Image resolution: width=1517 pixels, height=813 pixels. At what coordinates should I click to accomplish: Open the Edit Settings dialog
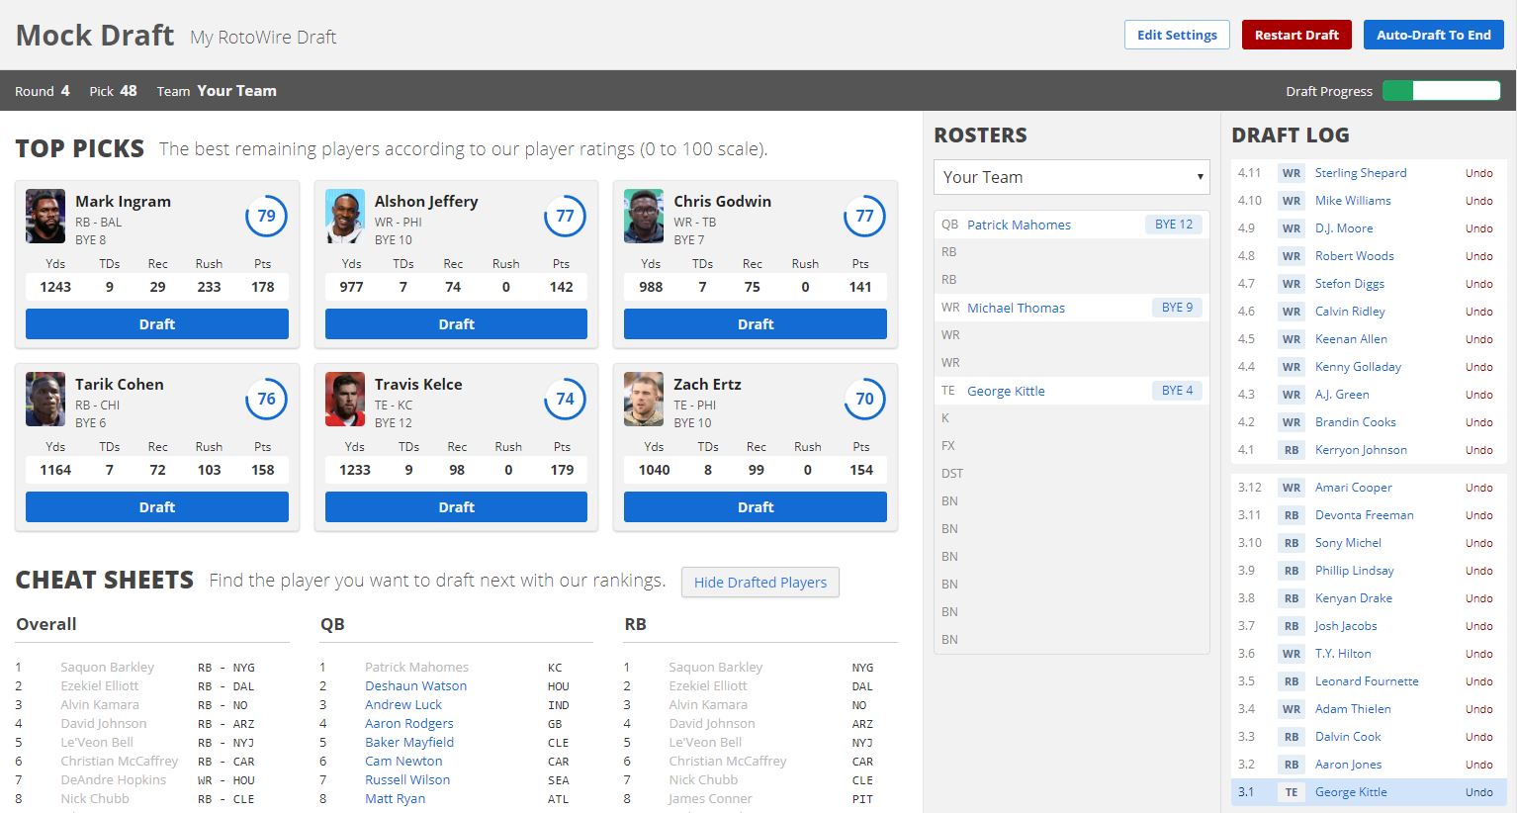[1177, 35]
